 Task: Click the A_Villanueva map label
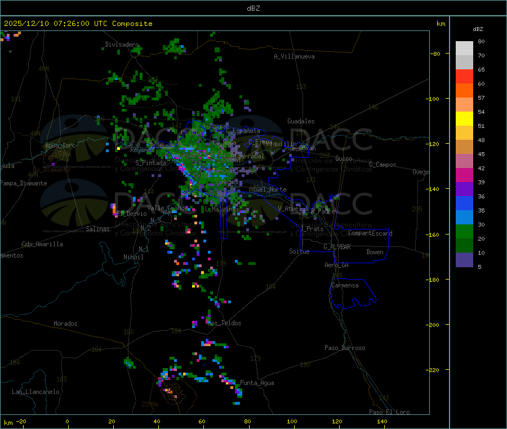(x=294, y=56)
